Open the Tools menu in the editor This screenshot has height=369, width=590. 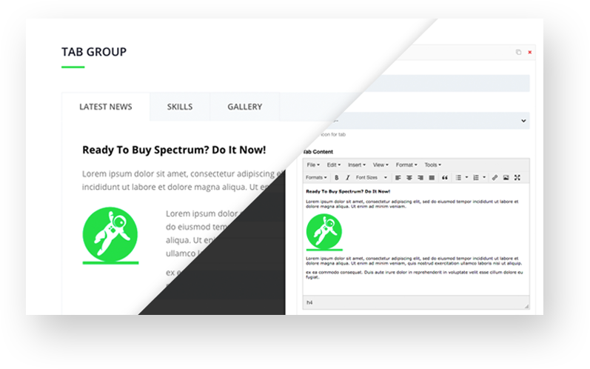click(x=433, y=165)
